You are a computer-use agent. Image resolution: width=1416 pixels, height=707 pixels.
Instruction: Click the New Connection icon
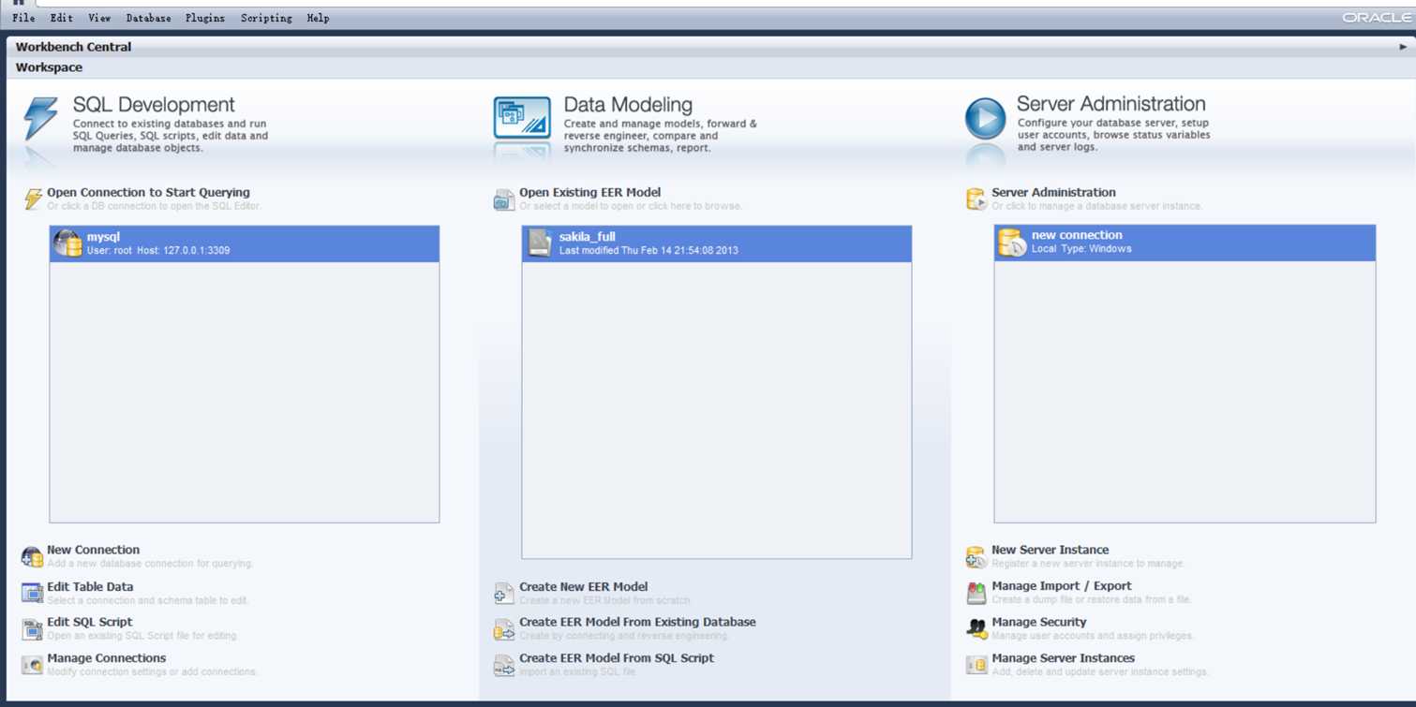tap(32, 557)
